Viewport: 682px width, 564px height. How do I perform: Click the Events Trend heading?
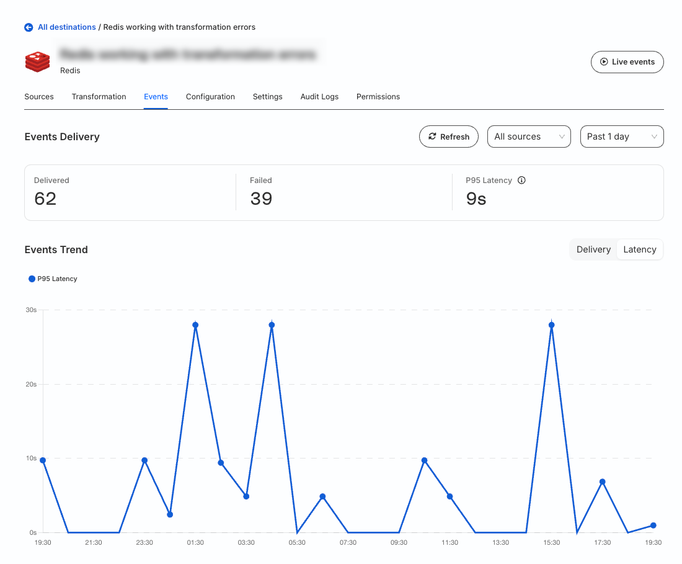pos(56,250)
